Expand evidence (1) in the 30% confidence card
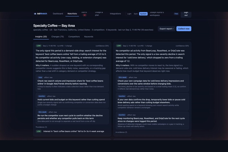 [x=121, y=132]
